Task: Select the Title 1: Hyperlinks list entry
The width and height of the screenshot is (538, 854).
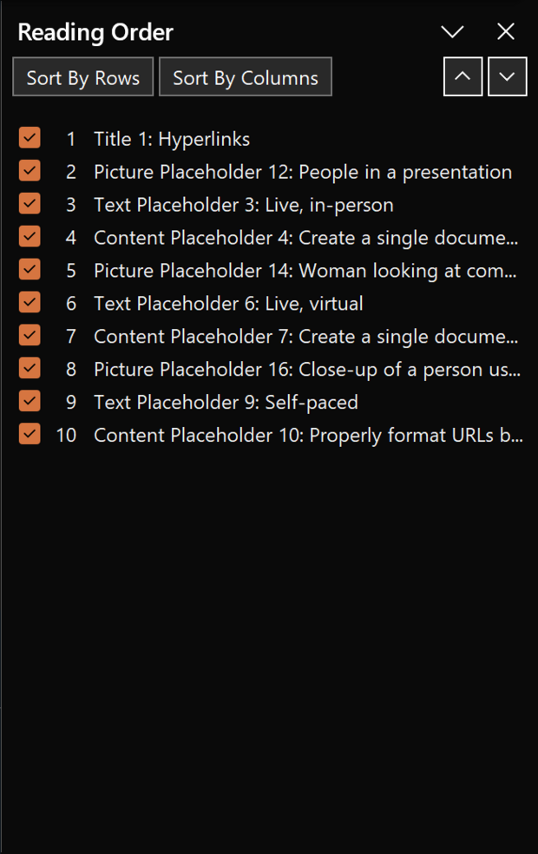Action: point(172,138)
